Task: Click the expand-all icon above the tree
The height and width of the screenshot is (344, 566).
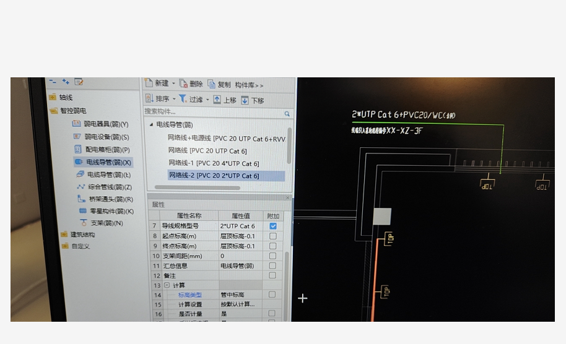Action: 66,82
